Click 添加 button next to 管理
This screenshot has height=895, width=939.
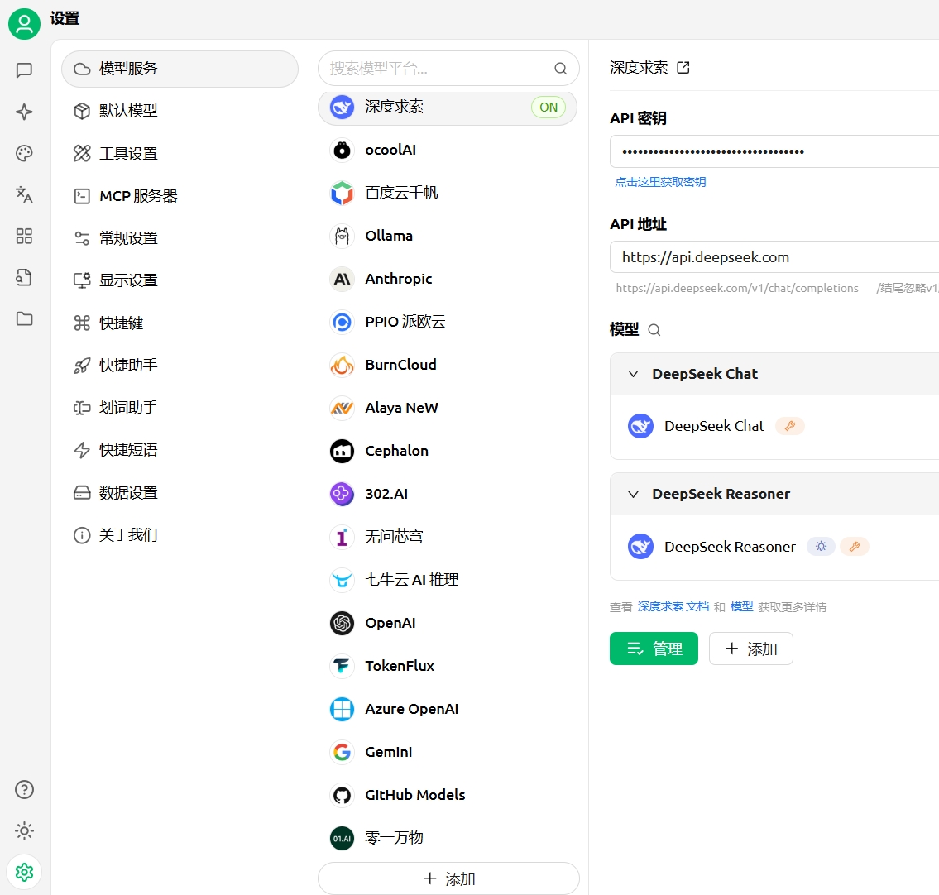coord(751,649)
